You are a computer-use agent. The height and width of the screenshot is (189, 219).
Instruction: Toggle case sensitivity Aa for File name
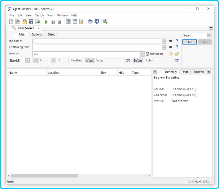(x=171, y=41)
